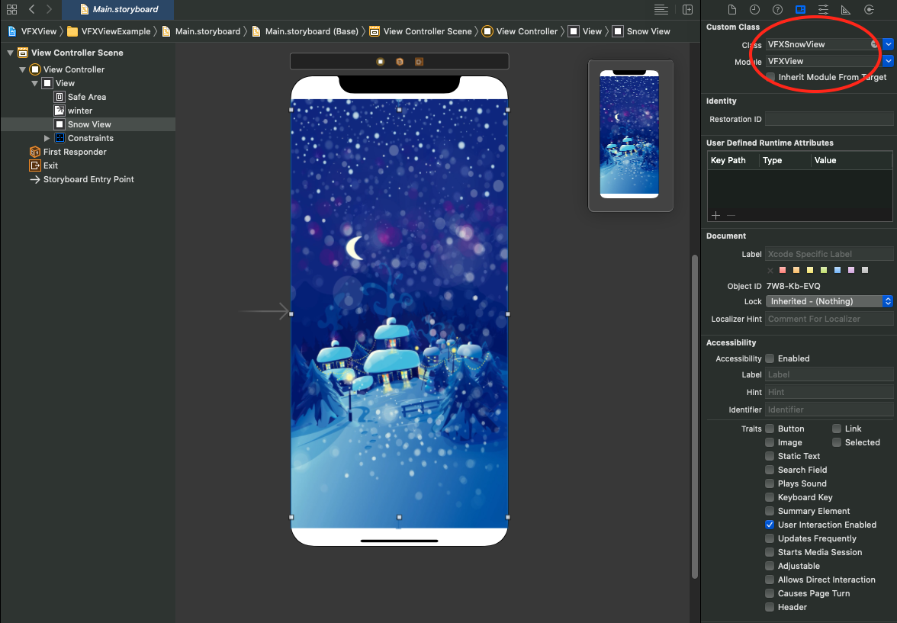Image resolution: width=897 pixels, height=623 pixels.
Task: Go back in editor history
Action: point(31,9)
